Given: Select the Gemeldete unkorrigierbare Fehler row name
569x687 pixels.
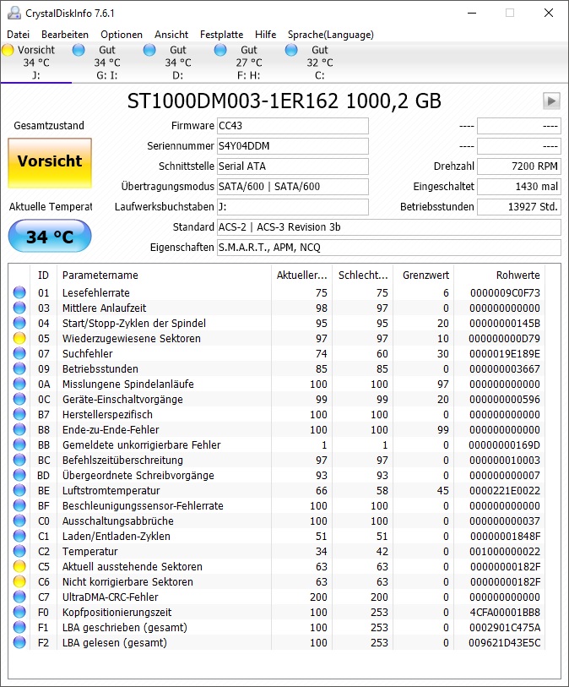Looking at the screenshot, I should [x=141, y=445].
